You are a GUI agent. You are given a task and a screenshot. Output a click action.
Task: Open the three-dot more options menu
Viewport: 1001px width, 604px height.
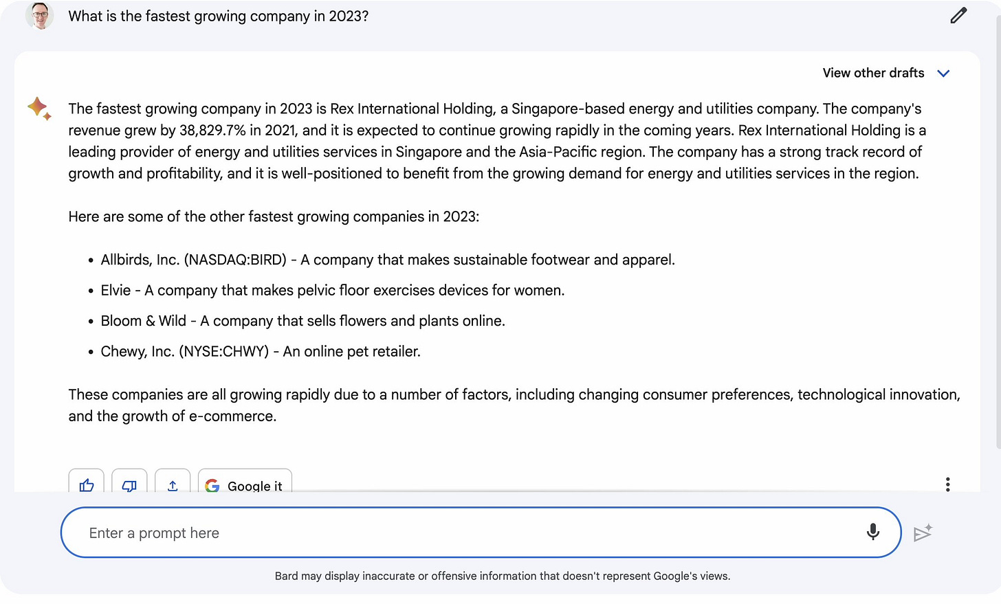pyautogui.click(x=948, y=484)
